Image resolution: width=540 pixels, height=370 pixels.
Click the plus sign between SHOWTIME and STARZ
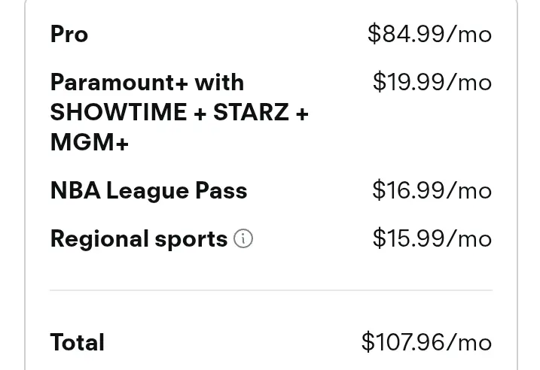click(x=200, y=114)
